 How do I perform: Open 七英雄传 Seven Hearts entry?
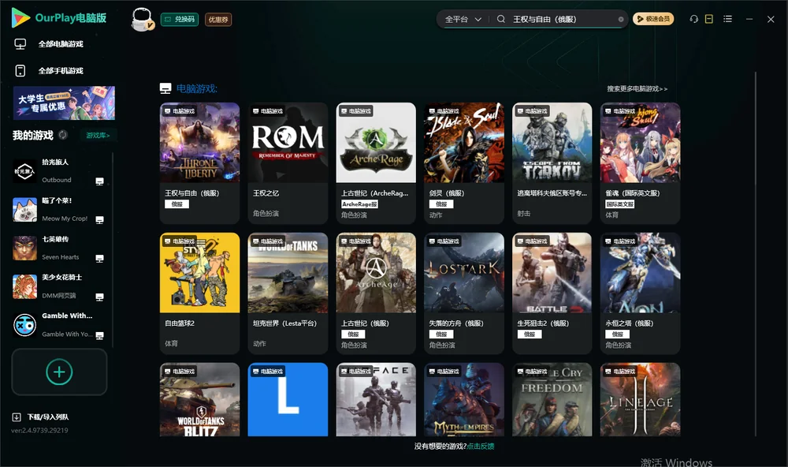click(x=58, y=248)
